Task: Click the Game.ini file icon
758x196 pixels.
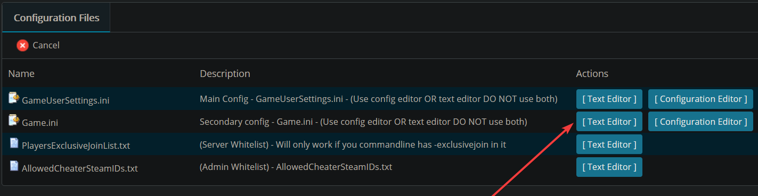Action: (x=14, y=121)
